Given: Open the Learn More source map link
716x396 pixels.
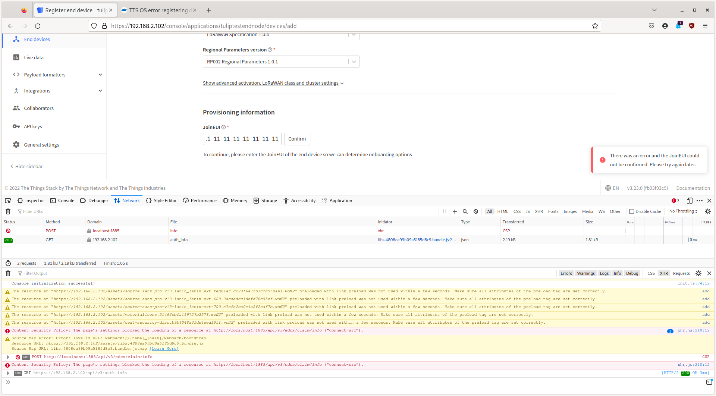Looking at the screenshot, I should 164,349.
